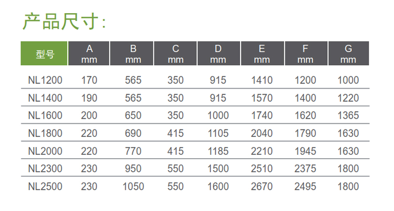Image resolution: width=394 pixels, height=211 pixels.
Task: Select the E mm column header
Action: (x=263, y=53)
